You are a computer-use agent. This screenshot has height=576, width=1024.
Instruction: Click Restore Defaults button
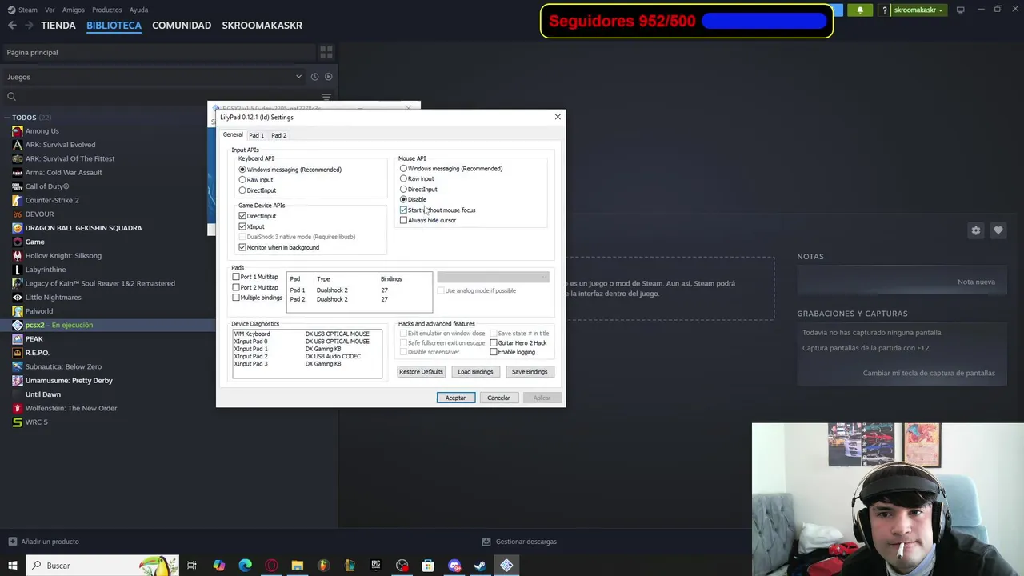[421, 372]
